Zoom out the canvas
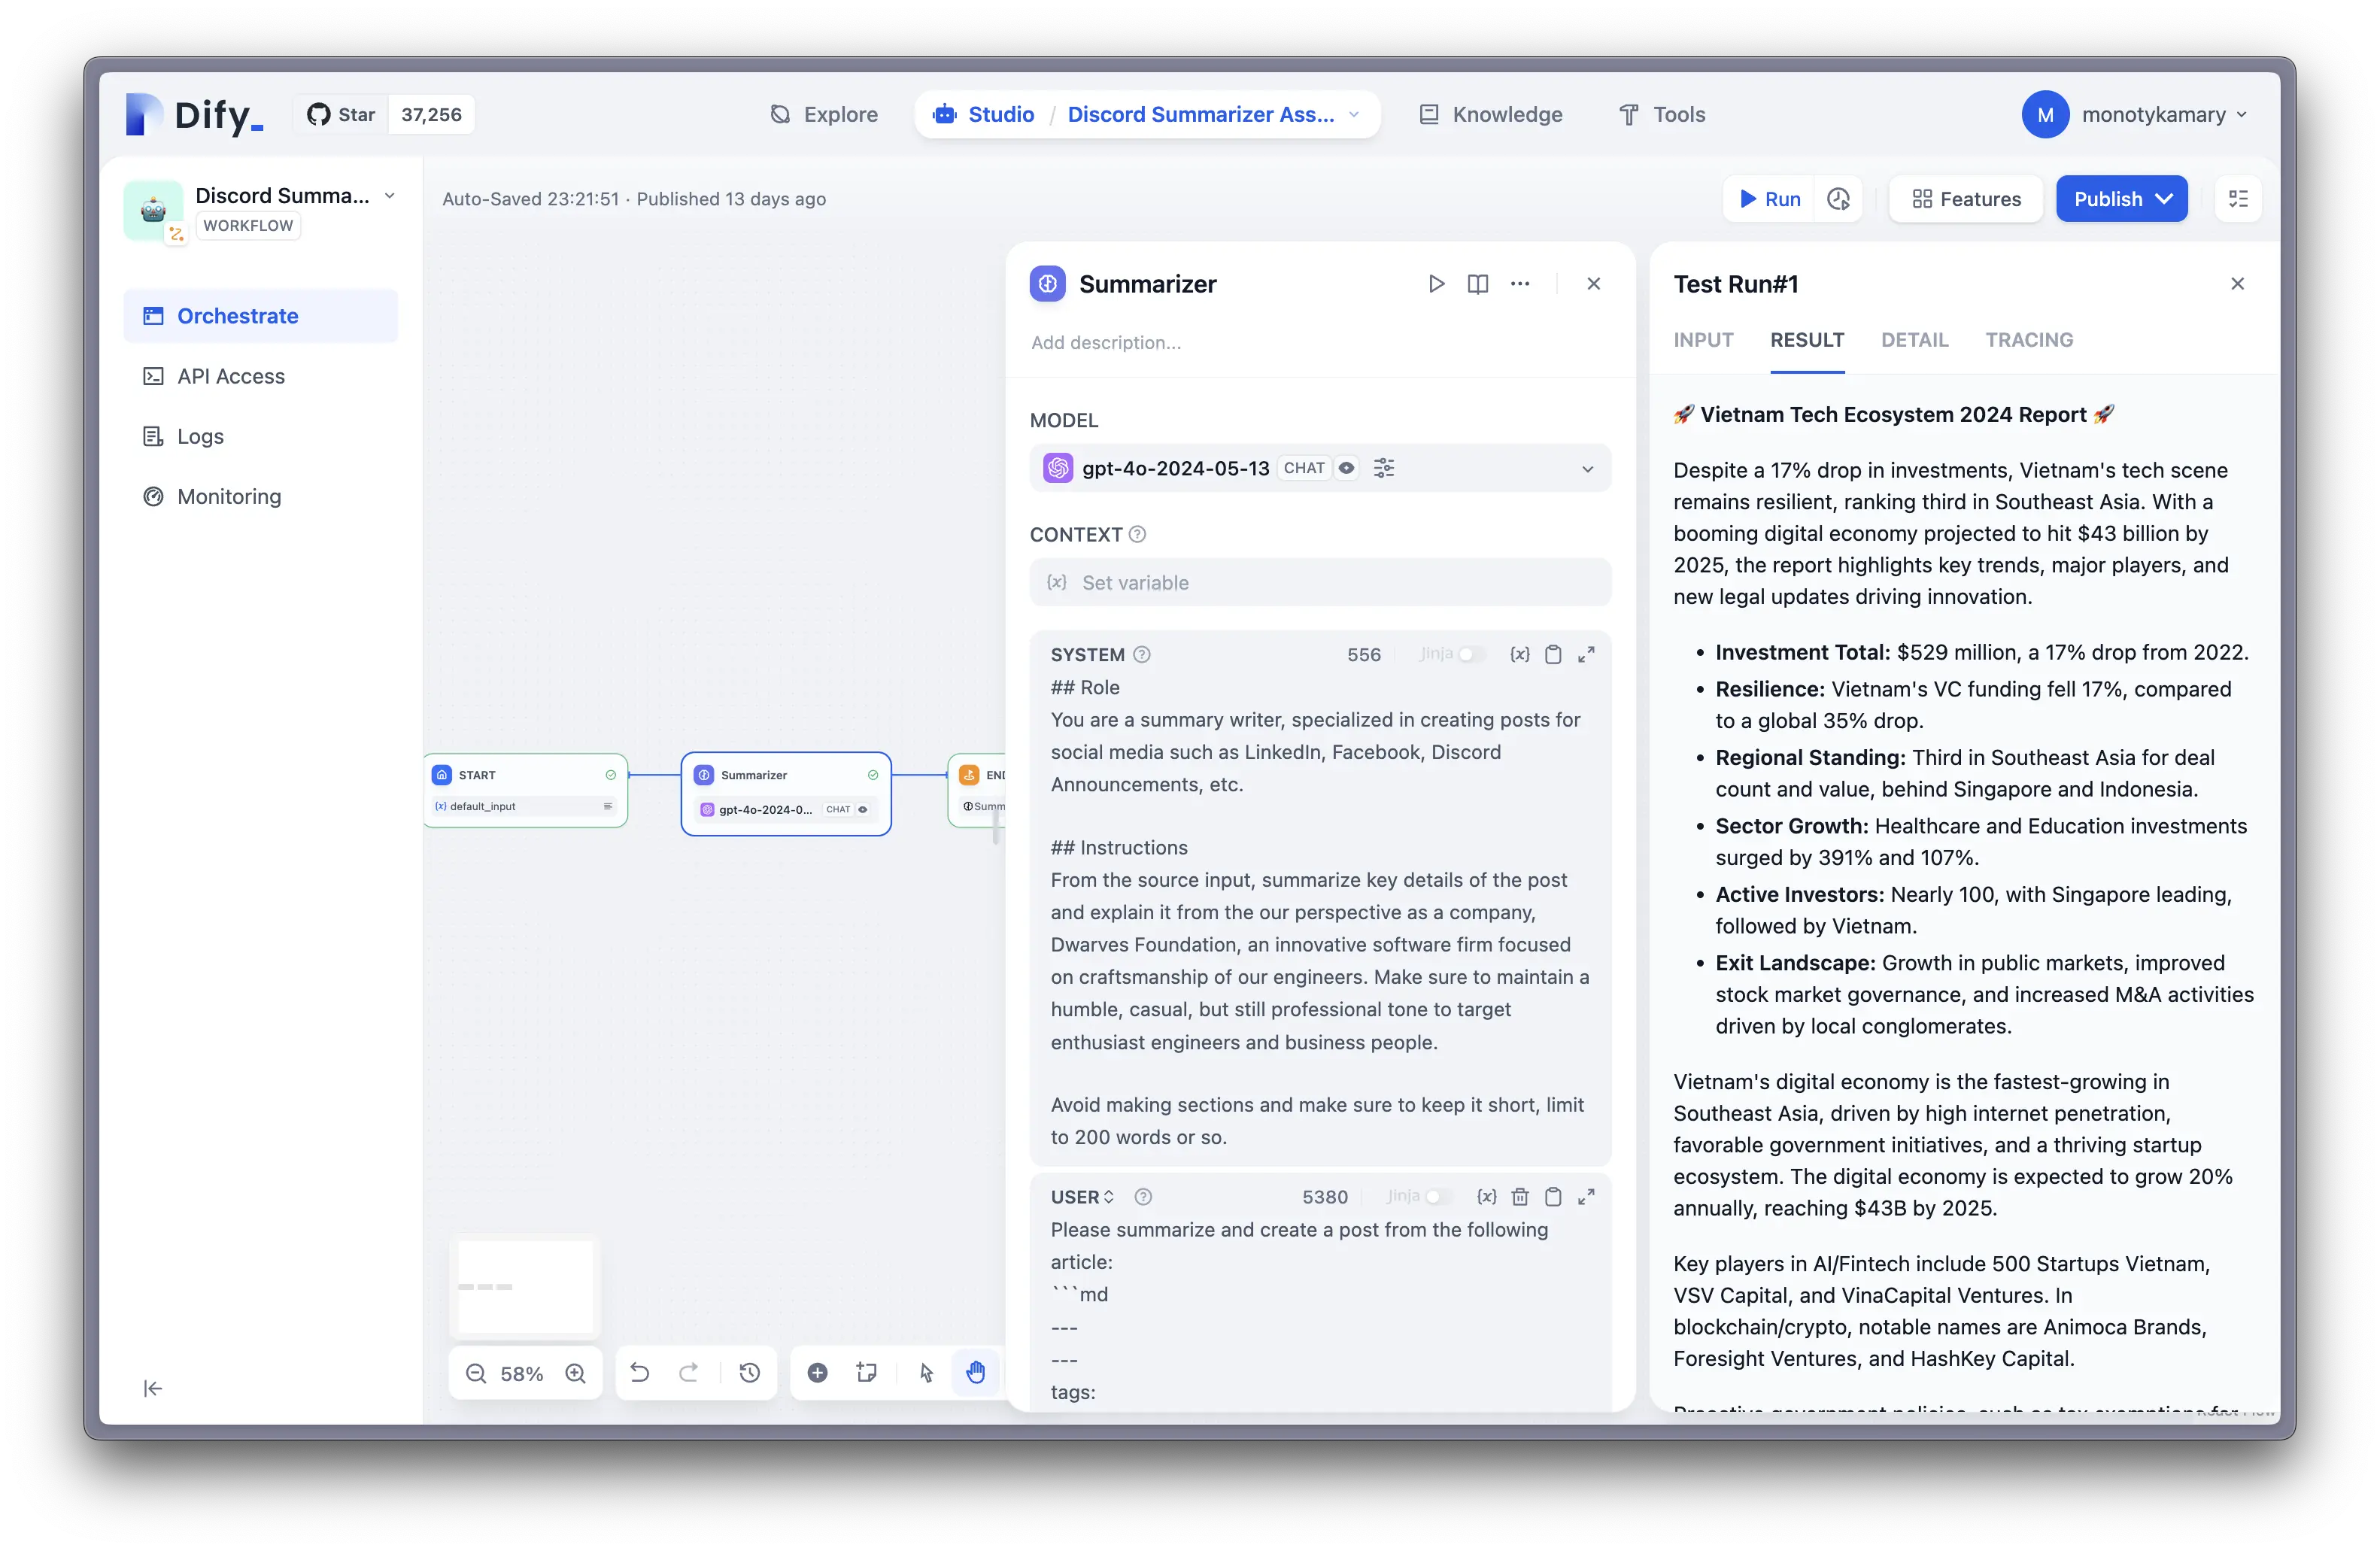 [x=476, y=1373]
